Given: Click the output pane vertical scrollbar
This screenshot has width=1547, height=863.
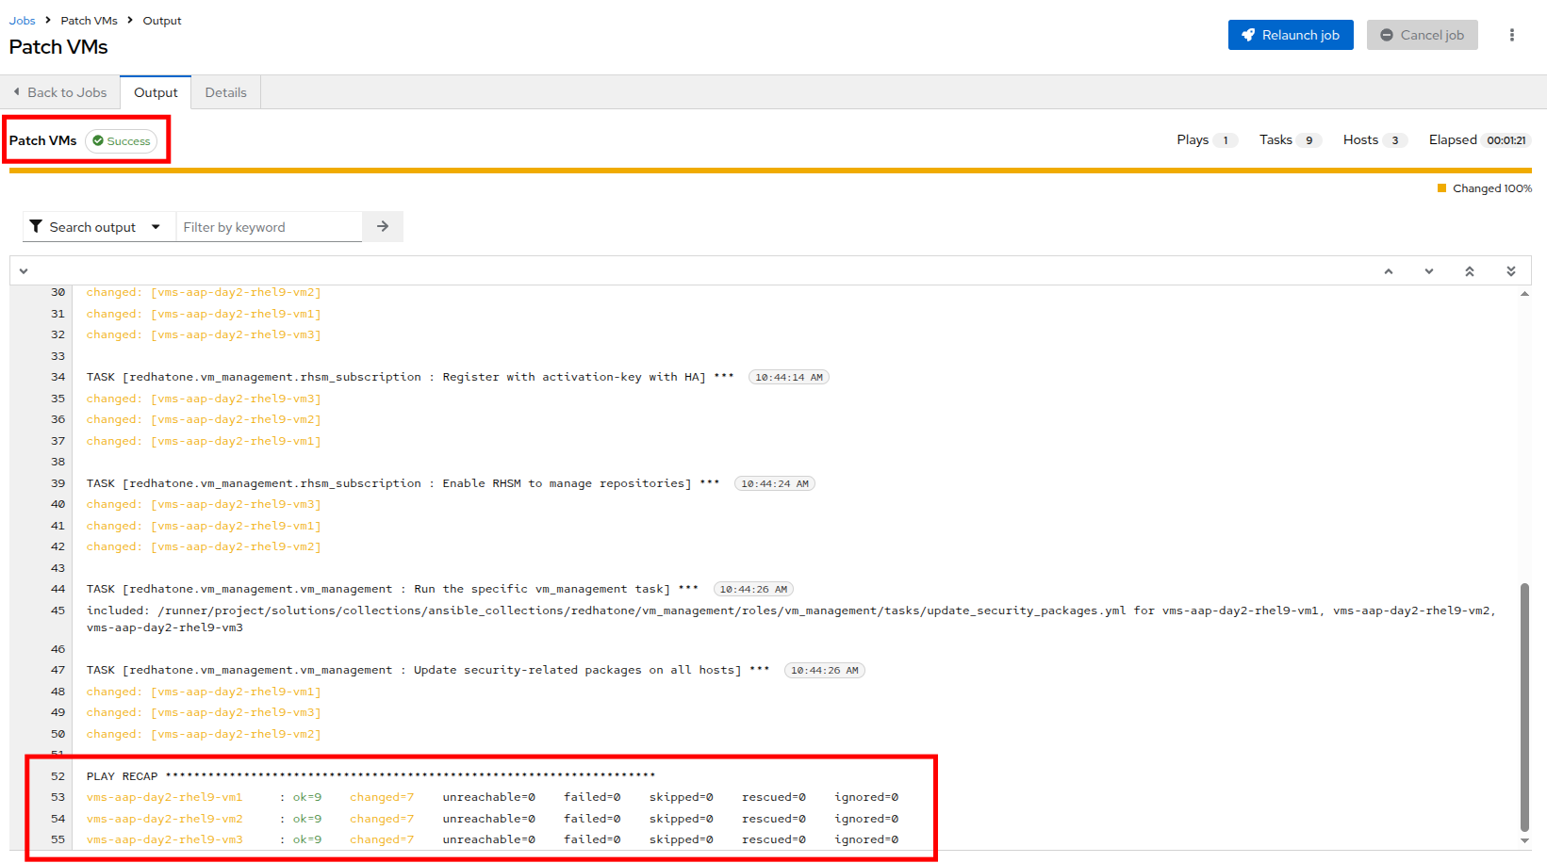Looking at the screenshot, I should pos(1524,707).
